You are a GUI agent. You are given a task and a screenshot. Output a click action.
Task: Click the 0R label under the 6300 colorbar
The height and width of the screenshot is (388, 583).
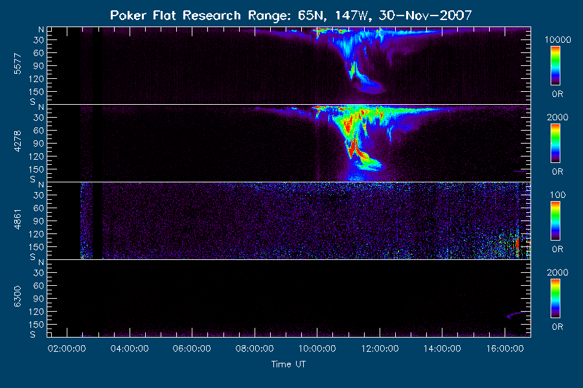coord(558,327)
